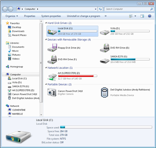Click the Network icon in navigation pane
156x148 pixels.
click(7, 106)
